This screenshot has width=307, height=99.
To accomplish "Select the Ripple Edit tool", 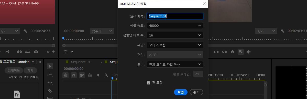I will pos(50,82).
